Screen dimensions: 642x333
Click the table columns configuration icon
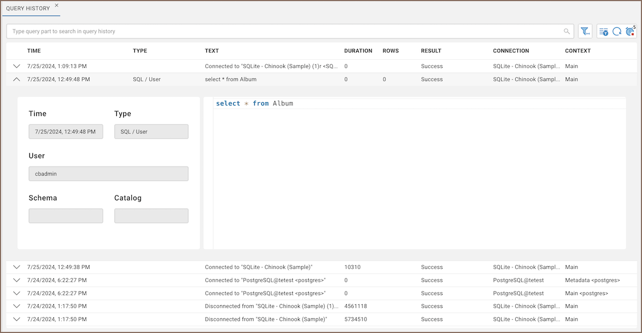pyautogui.click(x=603, y=31)
